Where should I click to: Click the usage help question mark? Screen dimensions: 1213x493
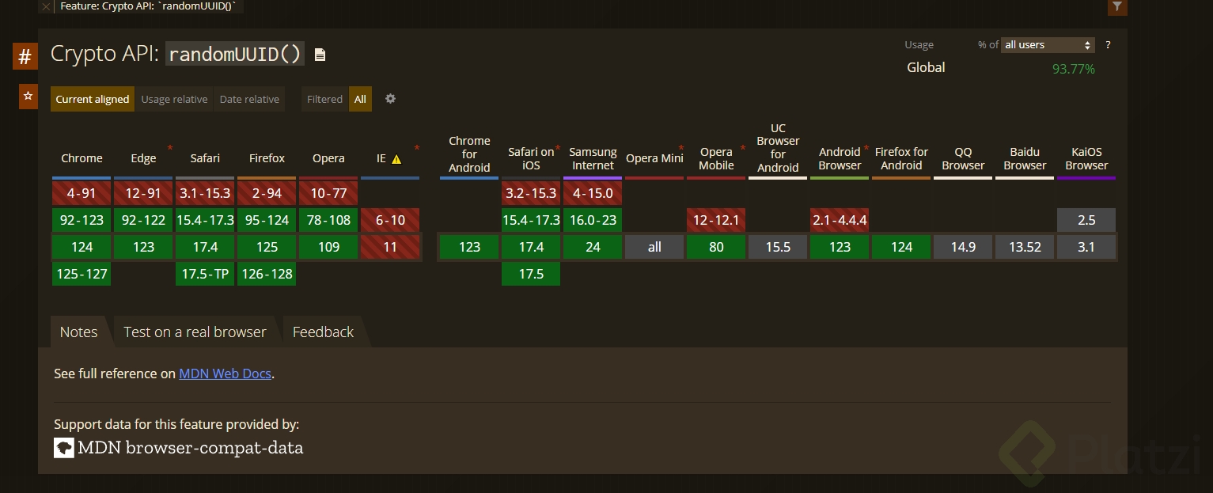(x=1108, y=45)
